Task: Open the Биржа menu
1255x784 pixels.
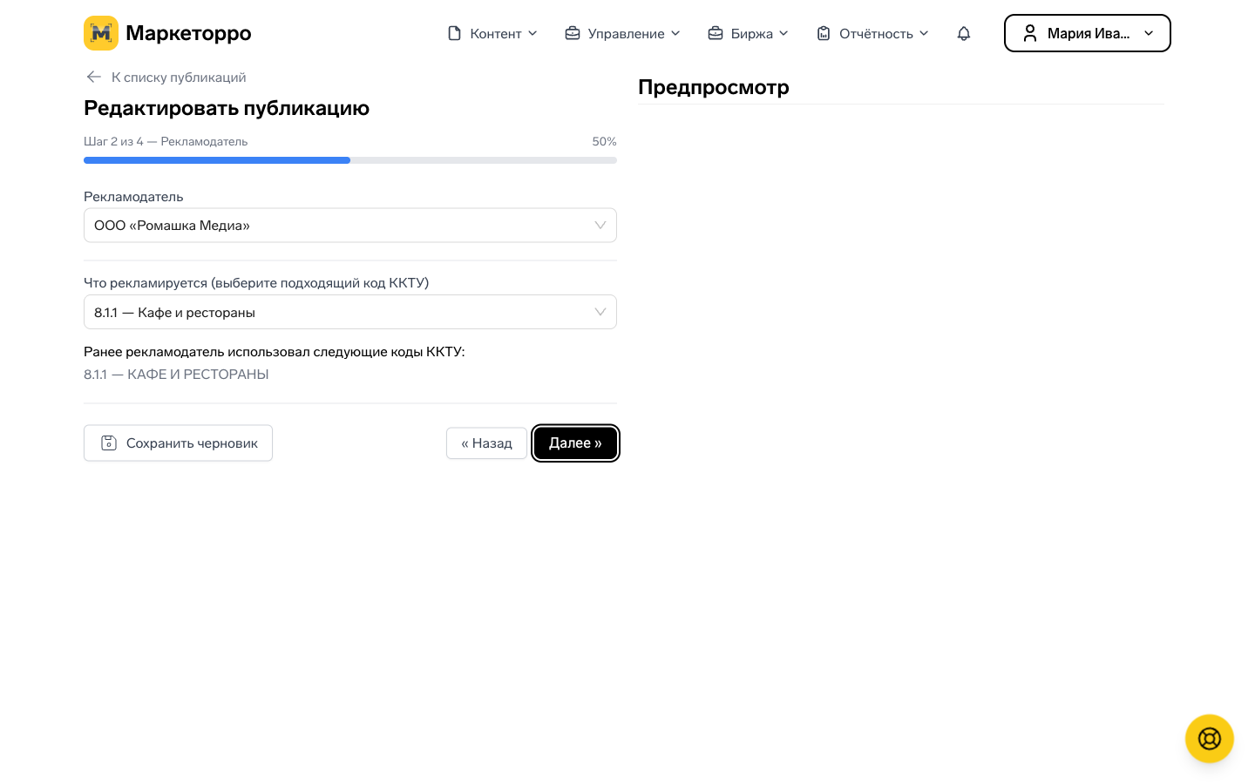Action: (749, 33)
